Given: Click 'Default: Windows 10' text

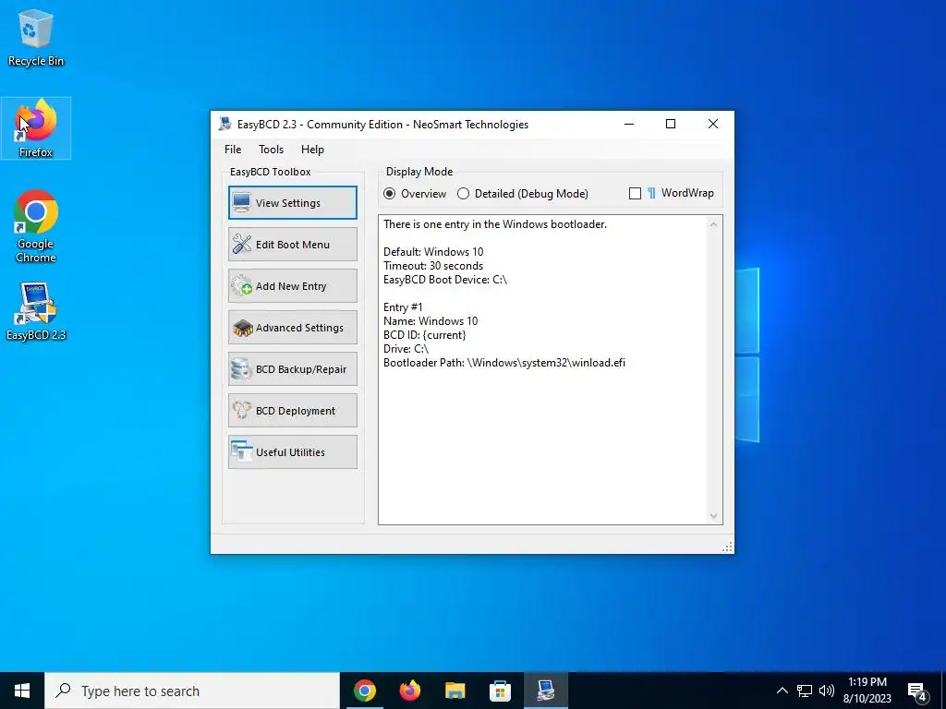Looking at the screenshot, I should coord(433,252).
